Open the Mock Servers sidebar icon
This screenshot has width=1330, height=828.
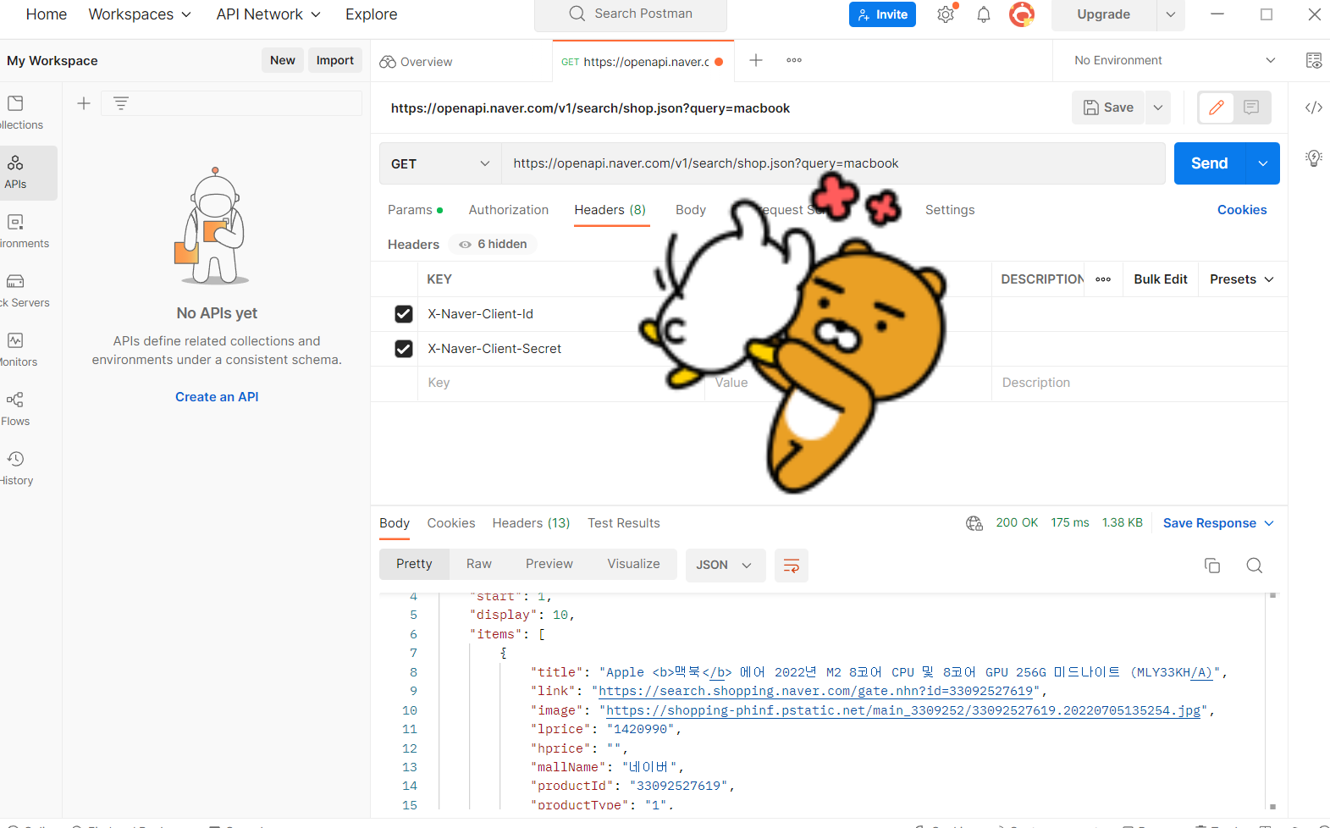pos(15,281)
